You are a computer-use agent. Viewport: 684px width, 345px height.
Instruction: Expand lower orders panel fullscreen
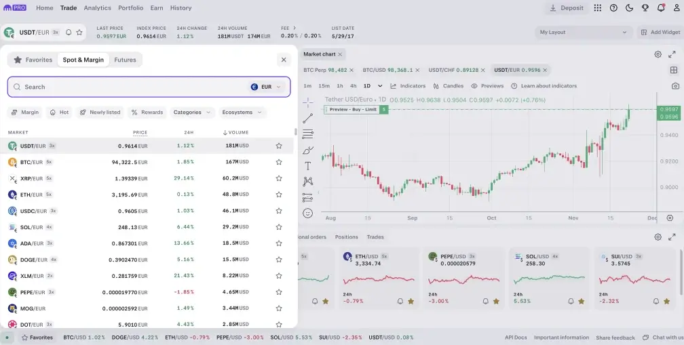(672, 237)
